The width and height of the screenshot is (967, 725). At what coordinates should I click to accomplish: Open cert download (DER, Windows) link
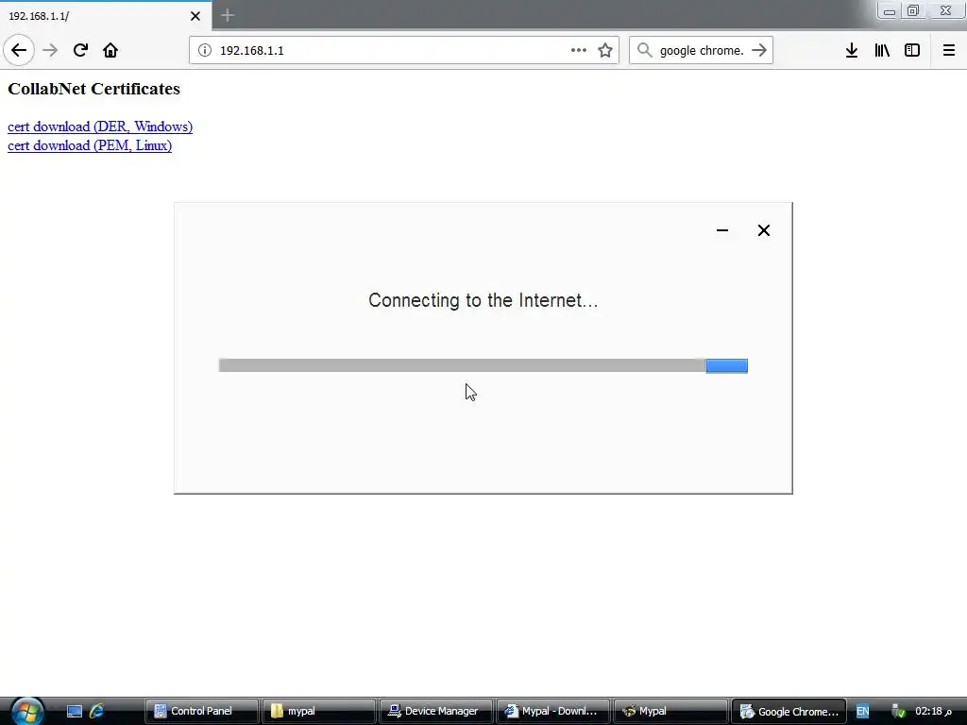point(100,126)
